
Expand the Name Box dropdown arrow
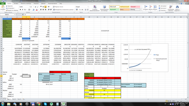coord(15,15)
